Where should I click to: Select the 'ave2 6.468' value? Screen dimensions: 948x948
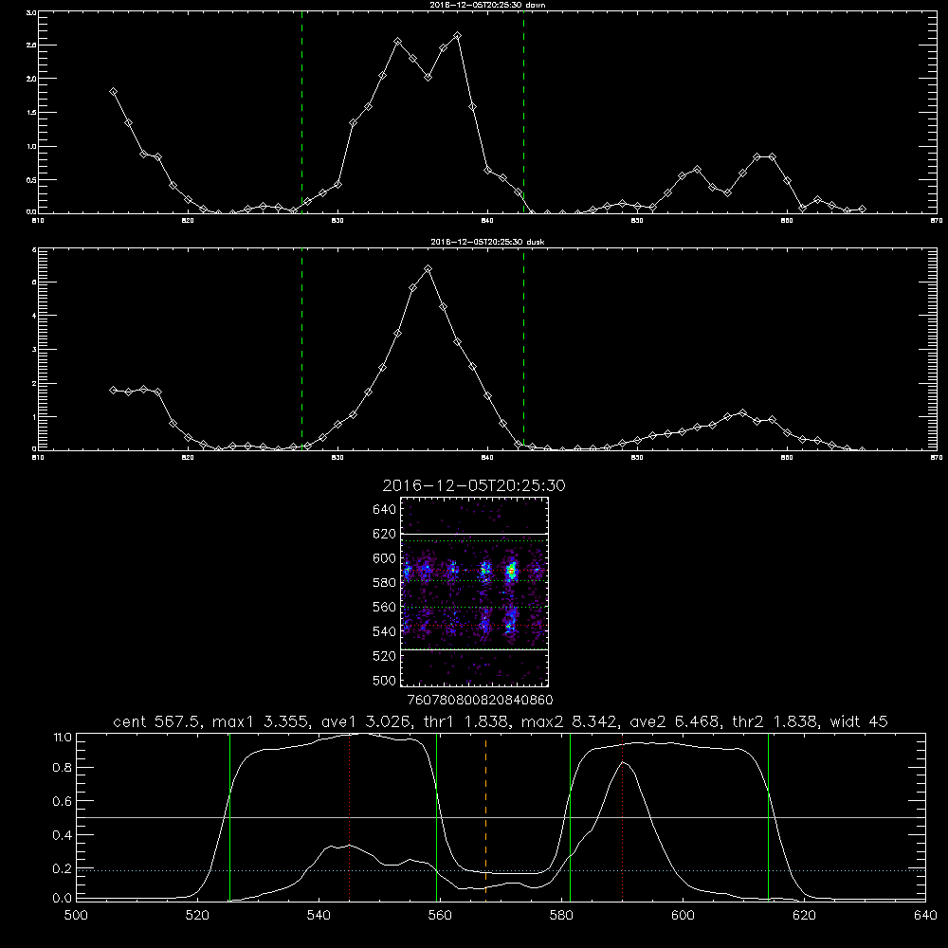tap(676, 721)
